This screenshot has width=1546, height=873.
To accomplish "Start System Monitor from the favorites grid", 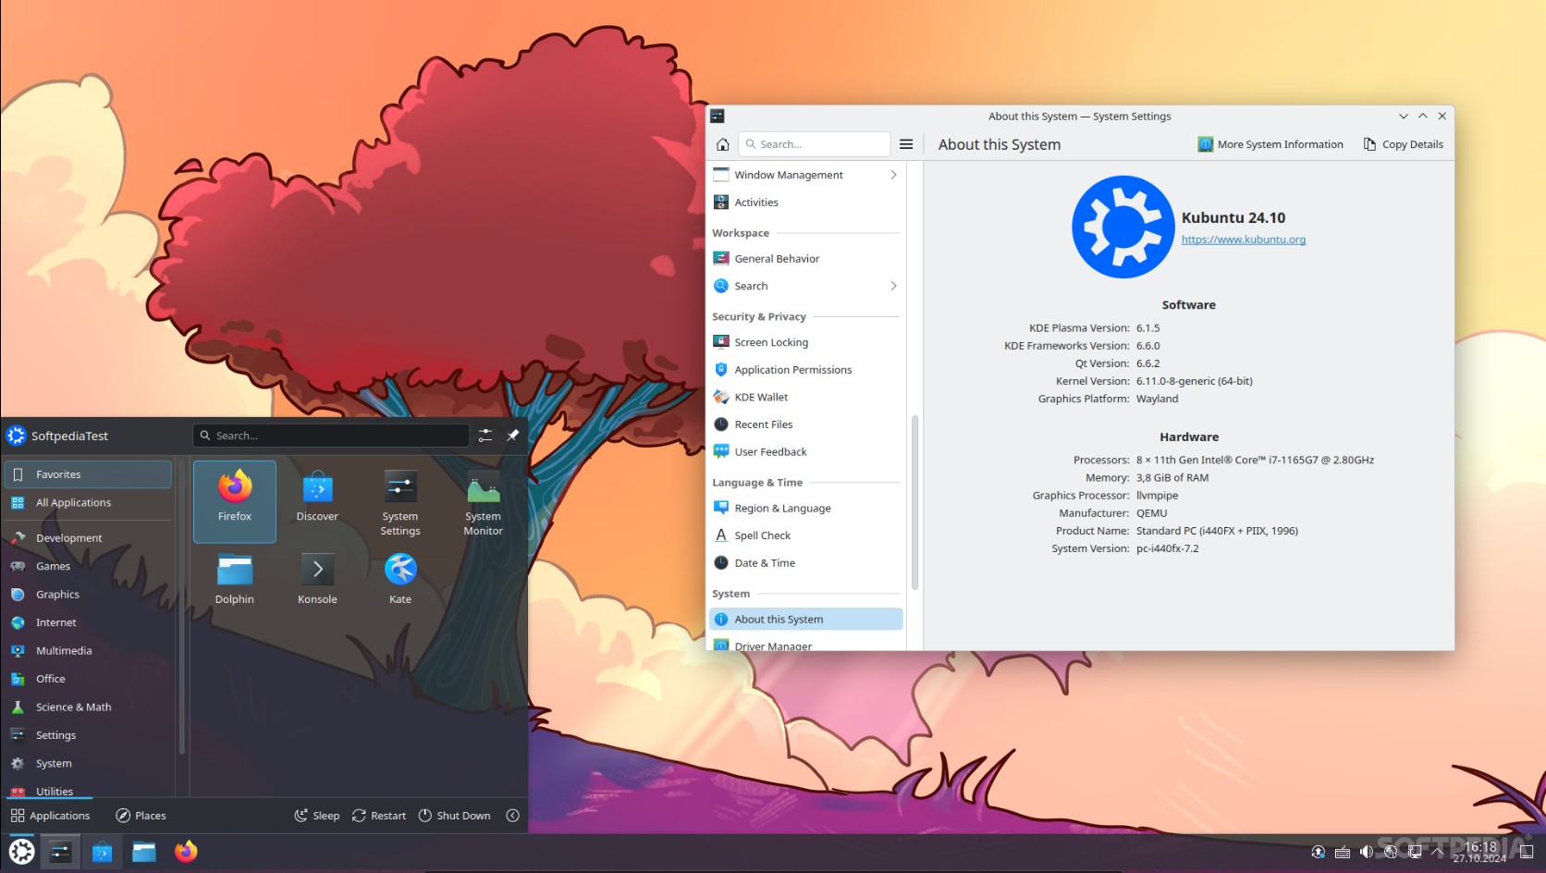I will 483,500.
